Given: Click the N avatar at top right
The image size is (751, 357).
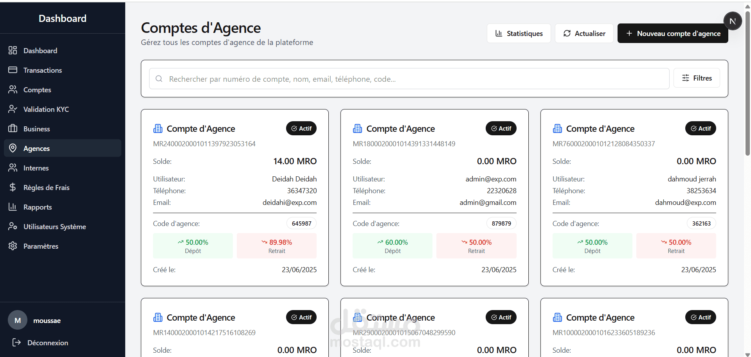Looking at the screenshot, I should click(x=733, y=21).
